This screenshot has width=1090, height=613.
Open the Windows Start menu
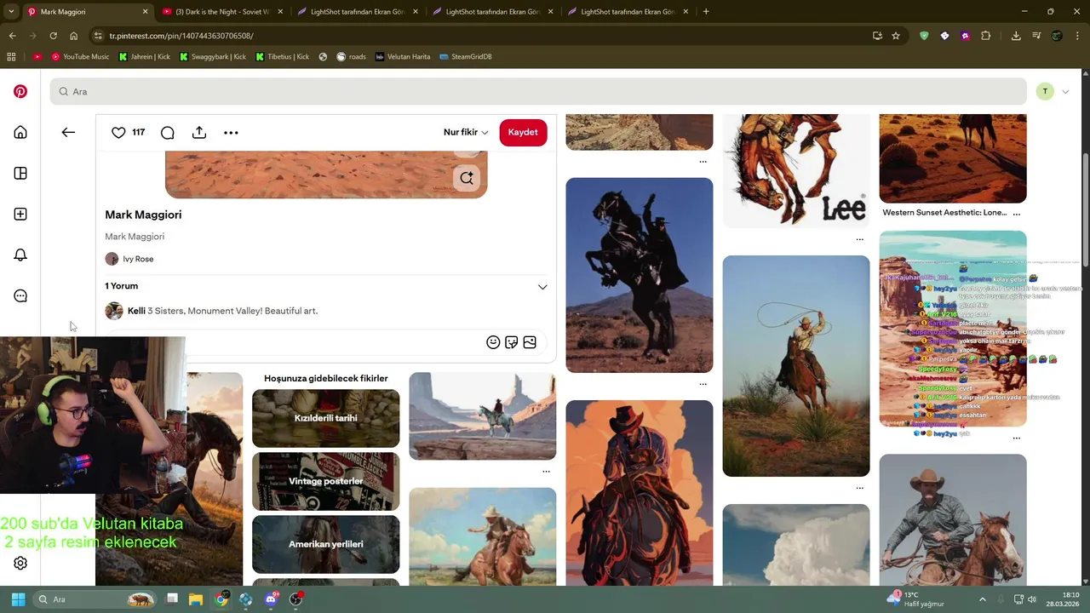pyautogui.click(x=18, y=599)
